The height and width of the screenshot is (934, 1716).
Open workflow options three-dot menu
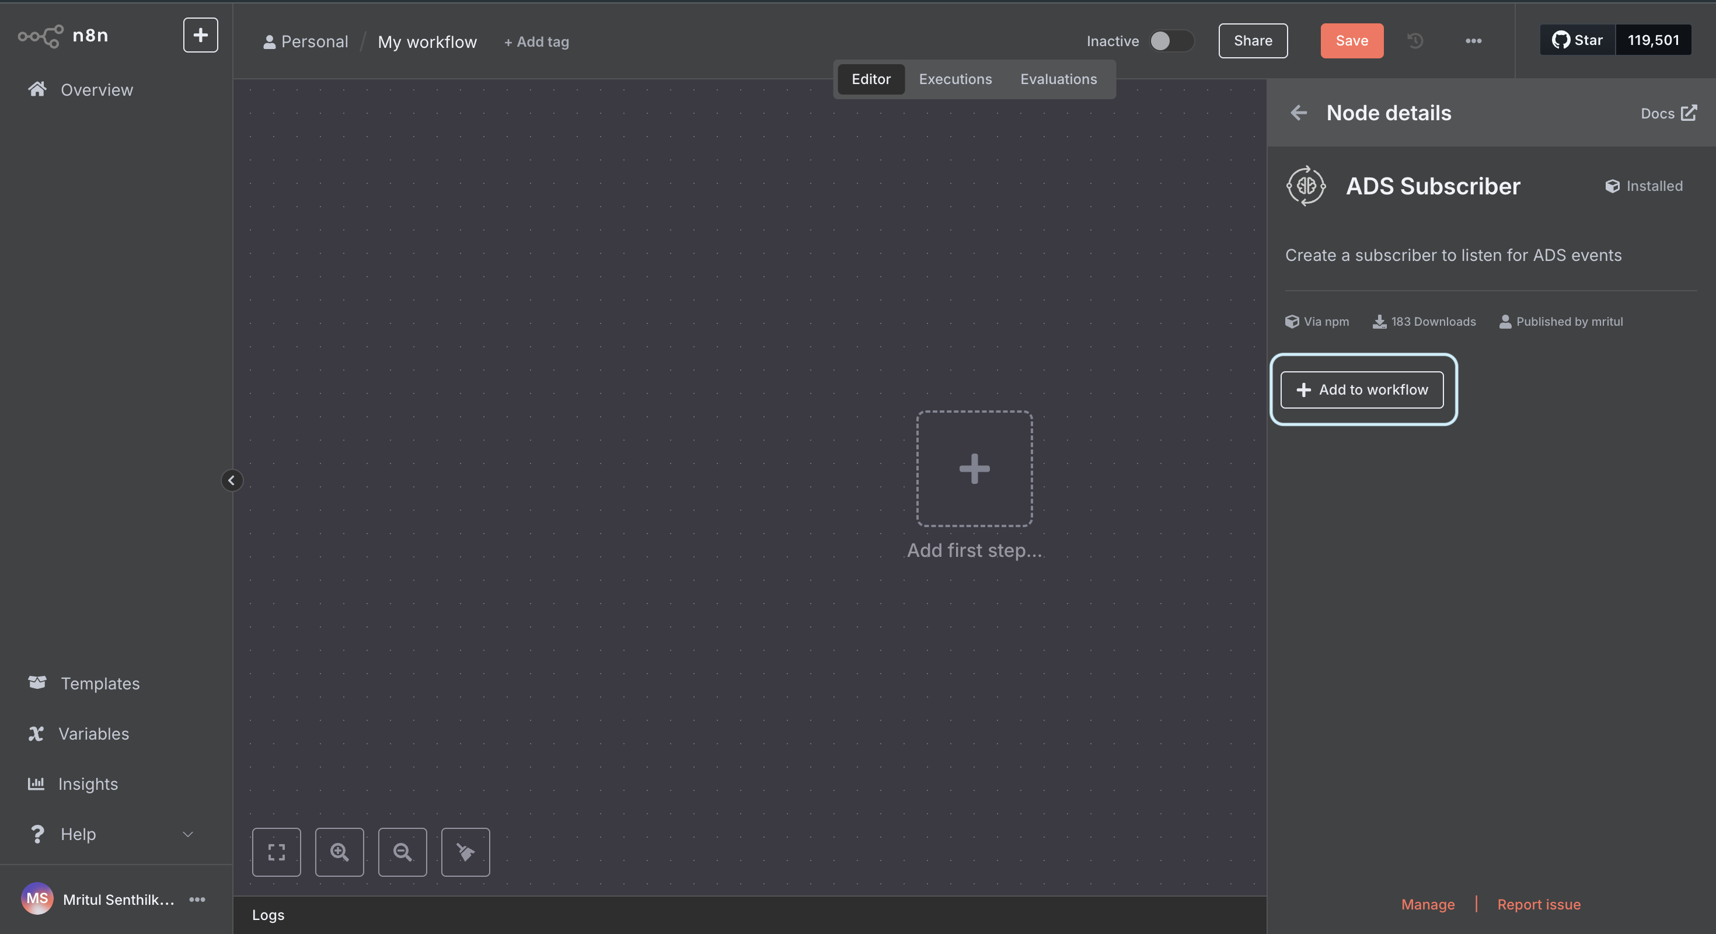pos(1473,41)
